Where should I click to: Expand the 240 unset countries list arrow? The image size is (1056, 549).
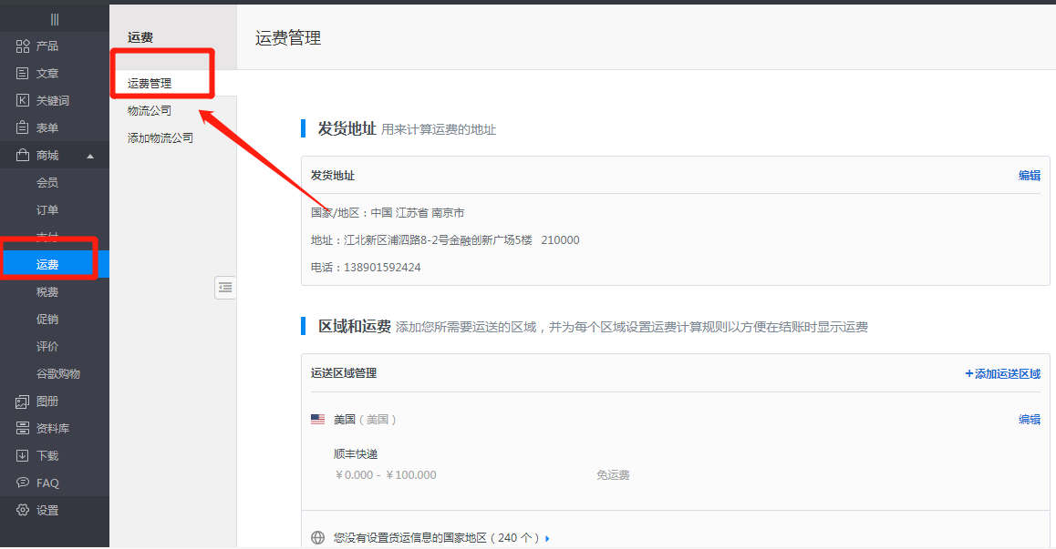pos(547,538)
